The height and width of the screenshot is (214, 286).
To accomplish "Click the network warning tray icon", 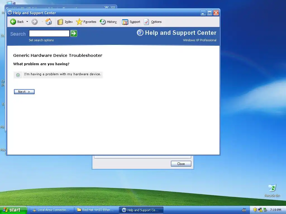I will click(260, 210).
